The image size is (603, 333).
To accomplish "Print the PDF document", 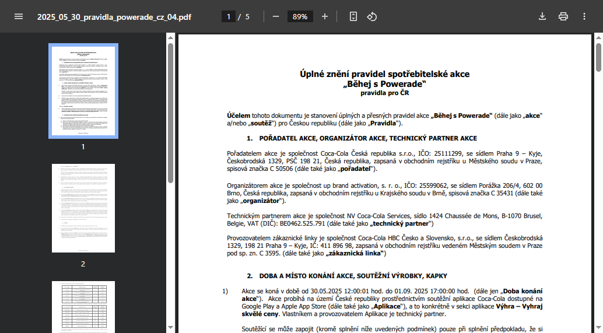I will 563,16.
